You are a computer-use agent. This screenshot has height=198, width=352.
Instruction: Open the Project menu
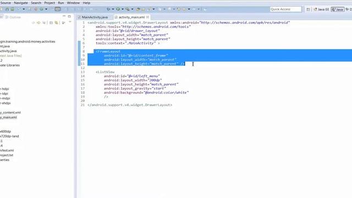[x=50, y=3]
